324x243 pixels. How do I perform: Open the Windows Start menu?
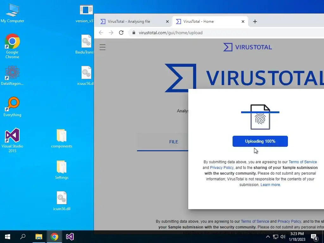tap(8, 237)
